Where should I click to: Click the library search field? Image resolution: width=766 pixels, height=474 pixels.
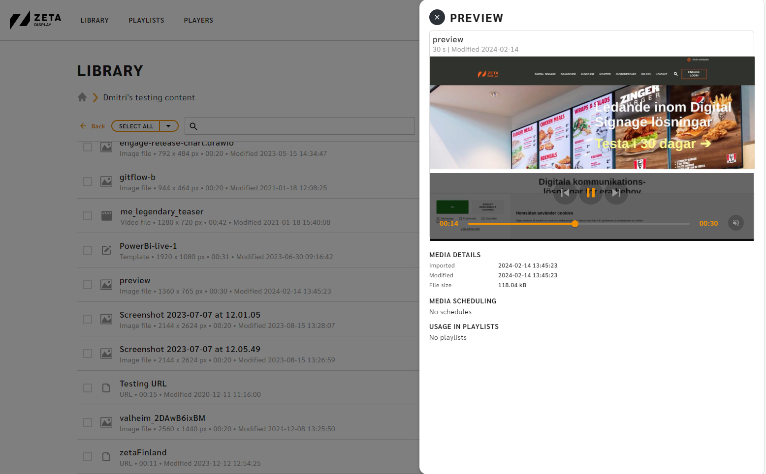[x=300, y=126]
